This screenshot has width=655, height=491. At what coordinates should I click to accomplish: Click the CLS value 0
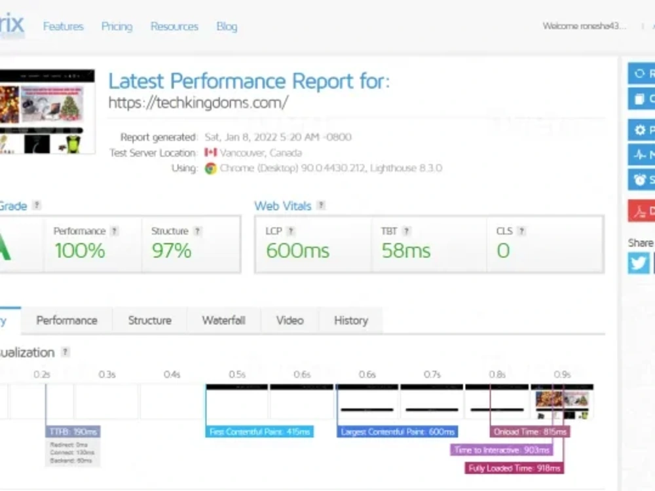[x=503, y=251]
